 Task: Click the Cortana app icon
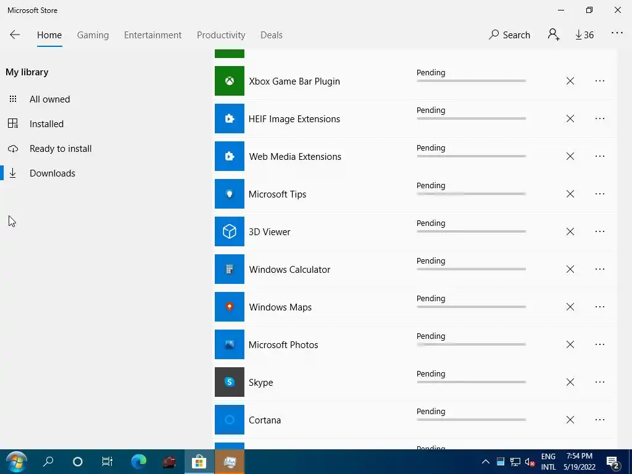(230, 420)
